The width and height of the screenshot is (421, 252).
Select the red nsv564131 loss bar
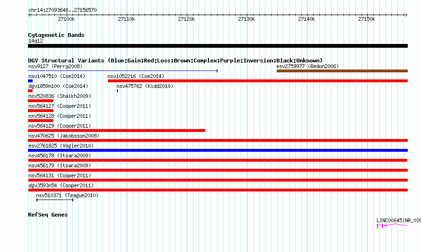tap(218, 180)
